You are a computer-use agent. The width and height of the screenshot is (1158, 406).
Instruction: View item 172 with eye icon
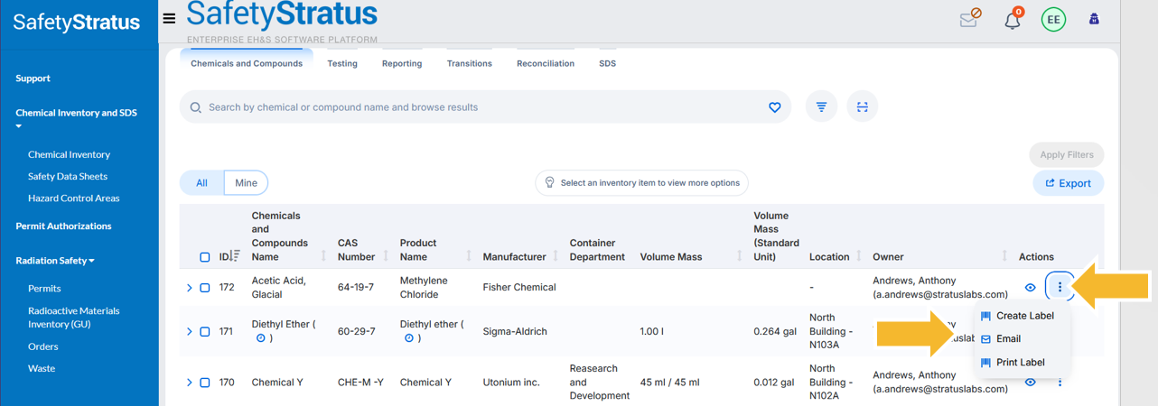1030,288
